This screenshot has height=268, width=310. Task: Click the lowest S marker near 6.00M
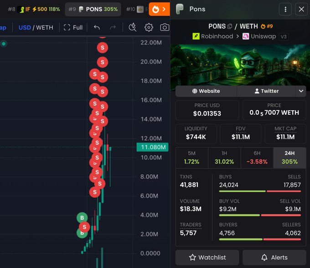point(95,192)
